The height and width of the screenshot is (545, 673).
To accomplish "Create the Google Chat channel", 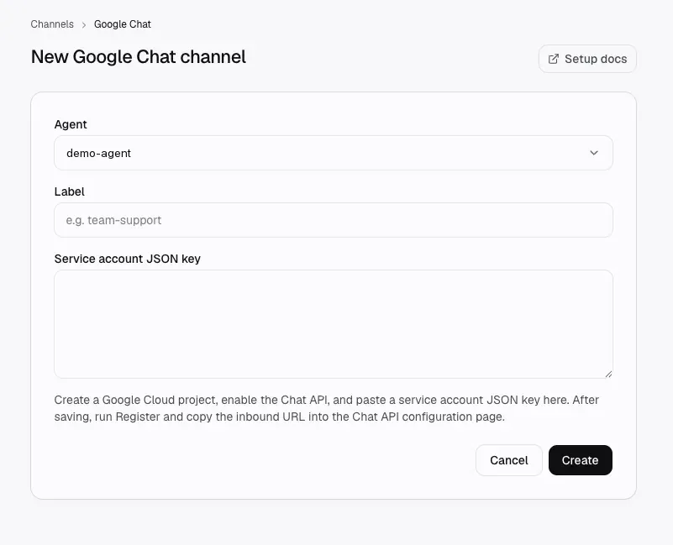I will [581, 460].
